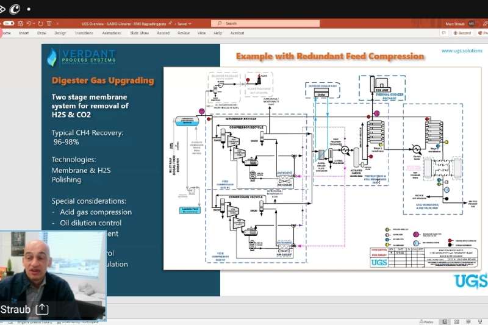
Task: Click the English (United States) language indicator
Action: pyautogui.click(x=35, y=322)
